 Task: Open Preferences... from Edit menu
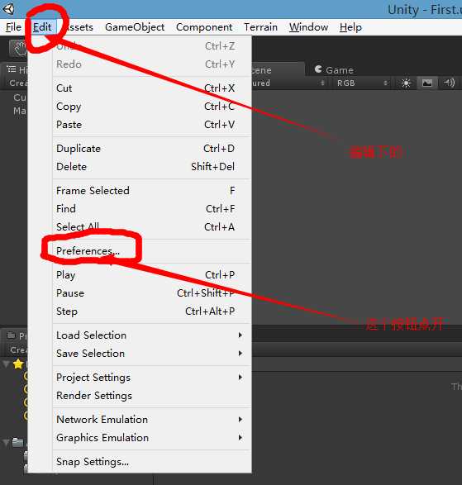pos(151,251)
